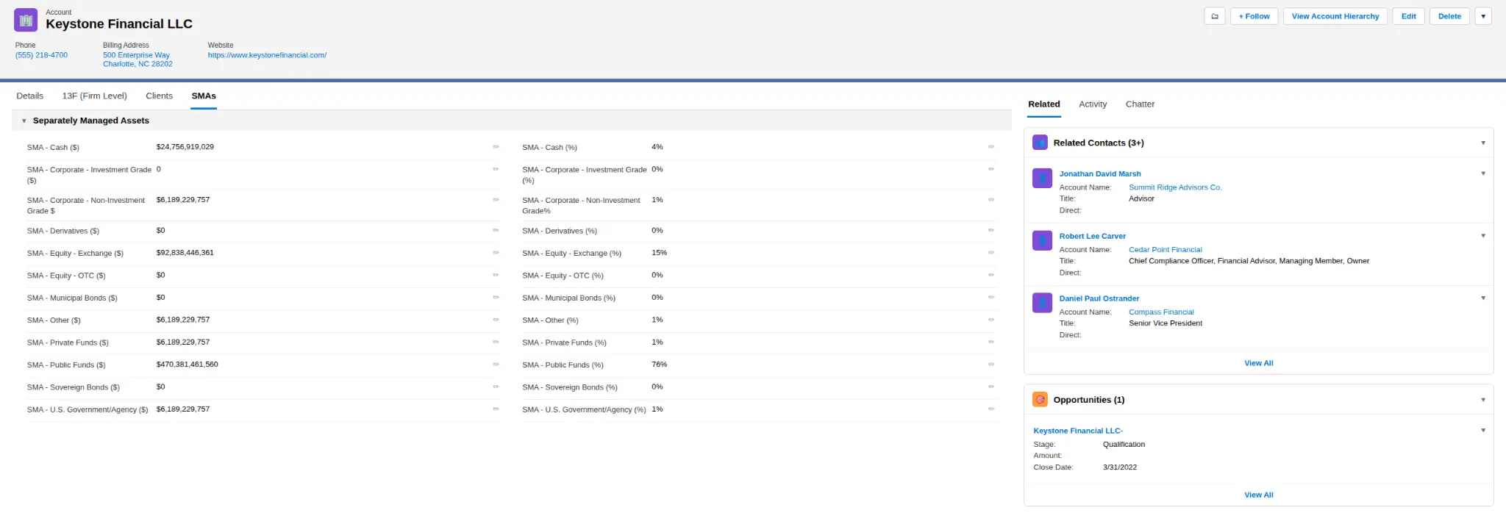
Task: Switch to the Details tab
Action: 30,96
